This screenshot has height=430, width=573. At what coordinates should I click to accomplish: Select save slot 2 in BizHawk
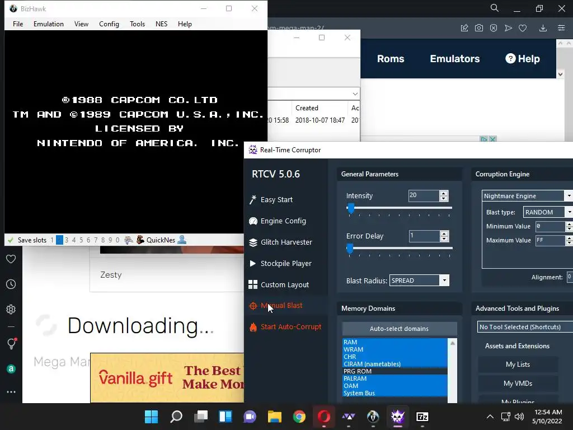(59, 240)
